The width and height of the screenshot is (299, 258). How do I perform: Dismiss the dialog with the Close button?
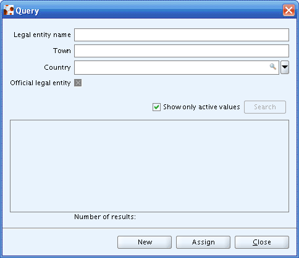[x=262, y=242]
